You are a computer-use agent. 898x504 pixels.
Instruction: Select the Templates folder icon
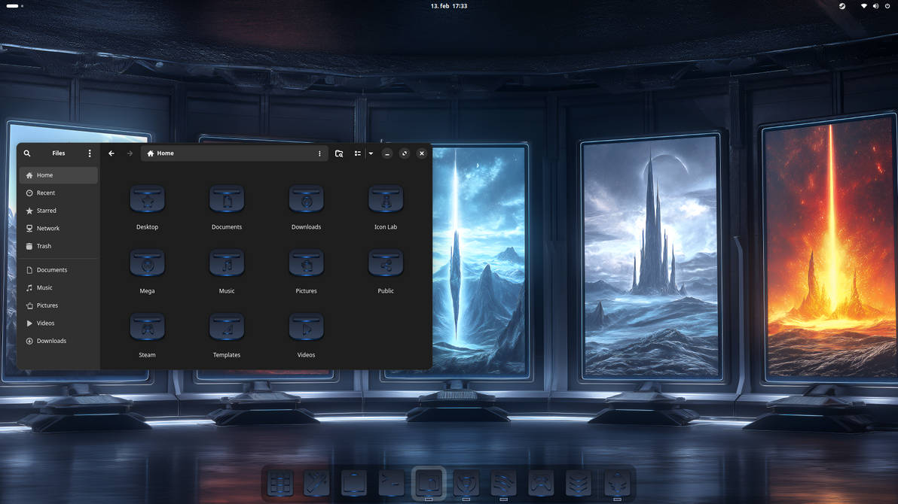pyautogui.click(x=227, y=327)
